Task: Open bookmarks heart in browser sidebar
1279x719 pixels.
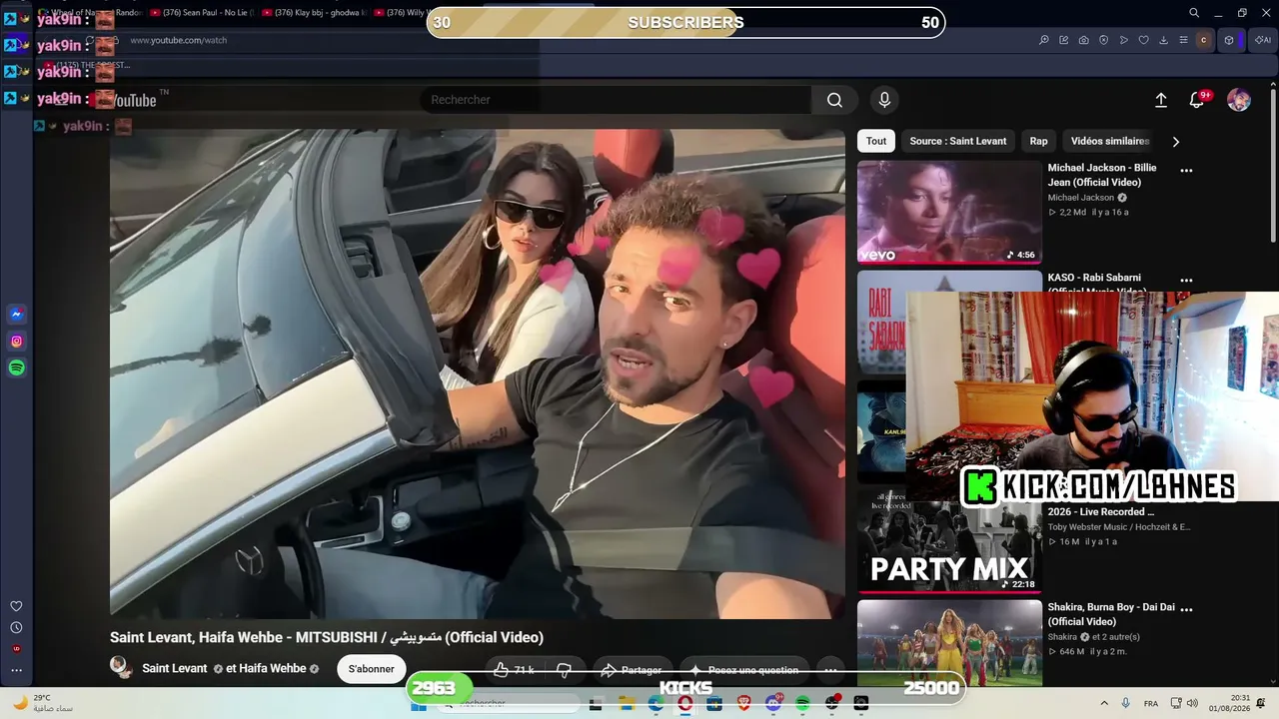Action: [16, 606]
